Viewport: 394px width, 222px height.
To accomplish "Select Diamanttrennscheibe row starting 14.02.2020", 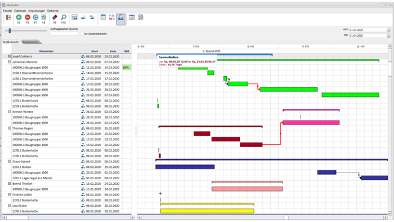I will (67, 73).
